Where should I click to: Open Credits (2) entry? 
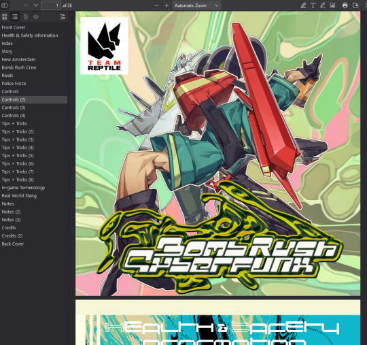click(x=12, y=235)
